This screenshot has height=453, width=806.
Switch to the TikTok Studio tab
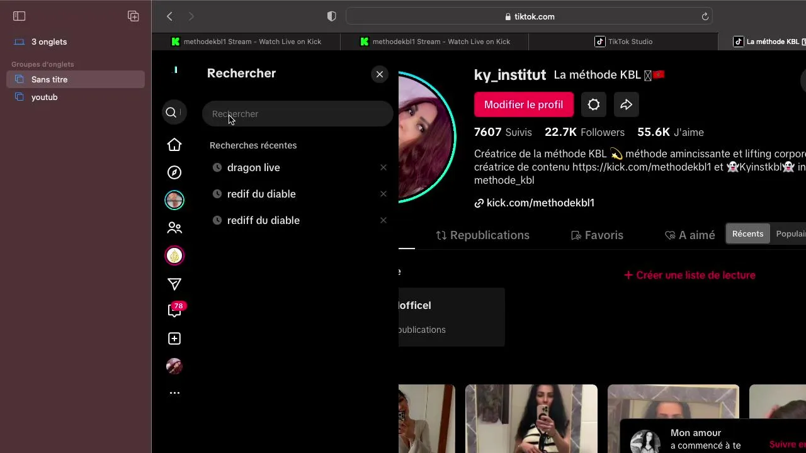pyautogui.click(x=623, y=42)
